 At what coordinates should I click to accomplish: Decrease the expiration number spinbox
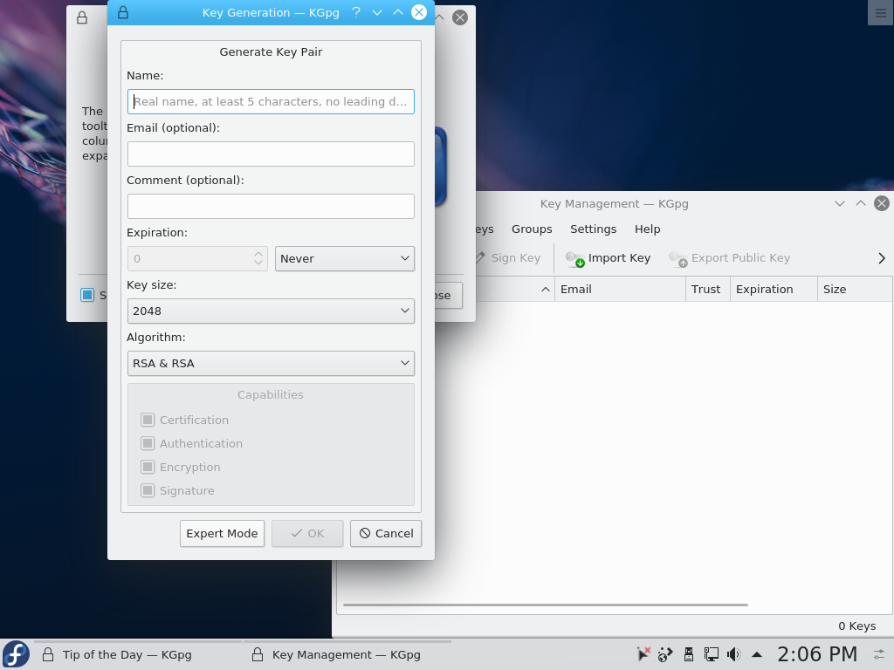tap(258, 263)
